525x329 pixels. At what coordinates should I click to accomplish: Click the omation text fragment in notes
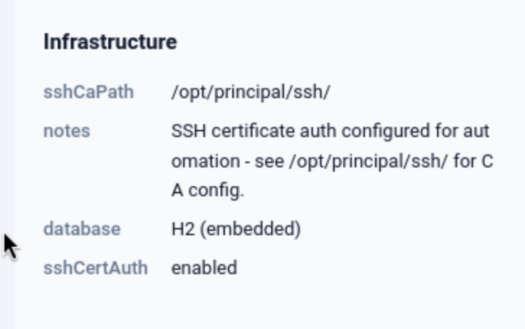tap(203, 161)
